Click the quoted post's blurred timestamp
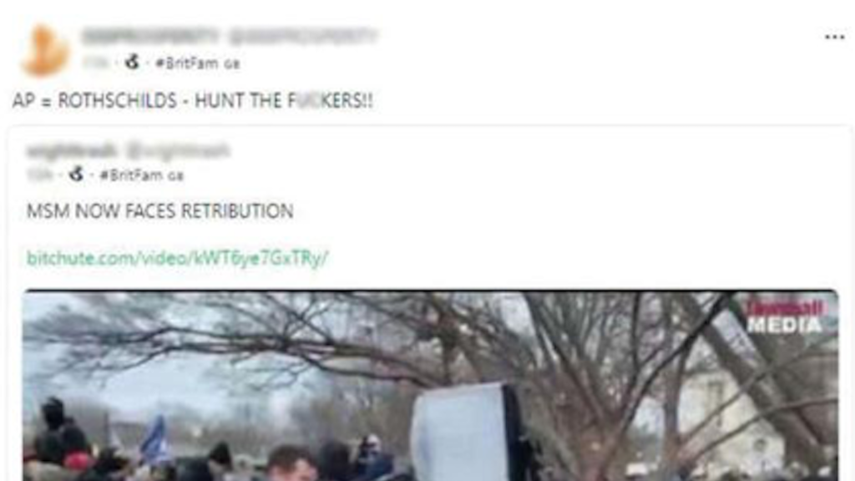This screenshot has width=855, height=481. 40,175
